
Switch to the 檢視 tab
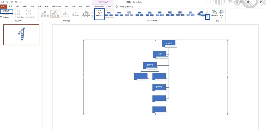pyautogui.click(x=81, y=6)
